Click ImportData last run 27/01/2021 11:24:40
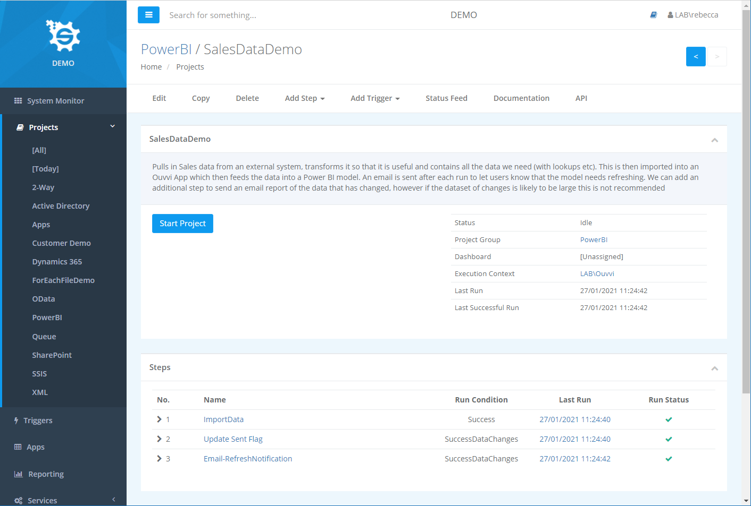751x506 pixels. [575, 419]
